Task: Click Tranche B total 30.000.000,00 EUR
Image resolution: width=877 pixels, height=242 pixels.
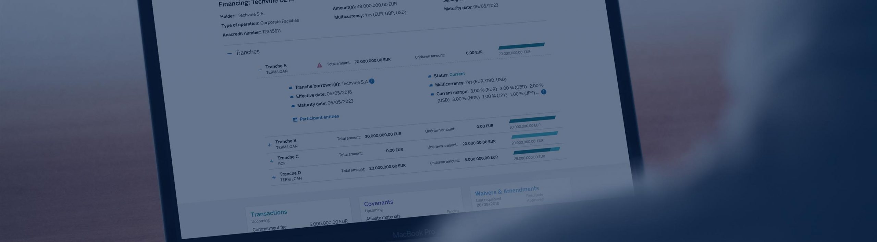Action: point(383,135)
